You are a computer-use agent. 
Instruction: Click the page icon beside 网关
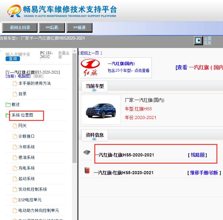(x=15, y=126)
